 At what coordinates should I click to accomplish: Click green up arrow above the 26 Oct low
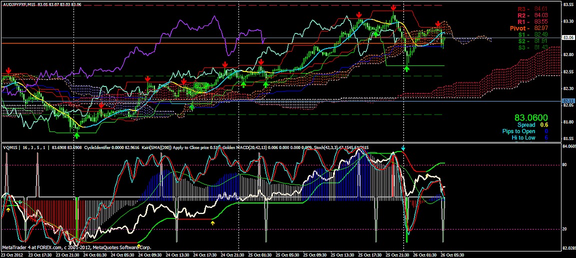pyautogui.click(x=407, y=68)
